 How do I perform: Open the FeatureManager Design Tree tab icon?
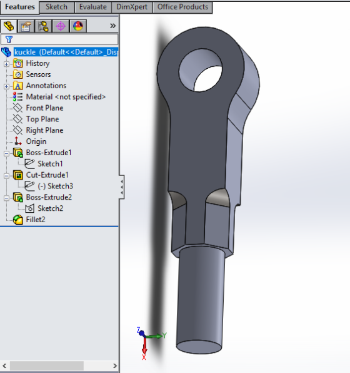coord(9,26)
